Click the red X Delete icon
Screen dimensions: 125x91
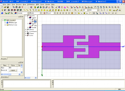pyautogui.click(x=22, y=7)
